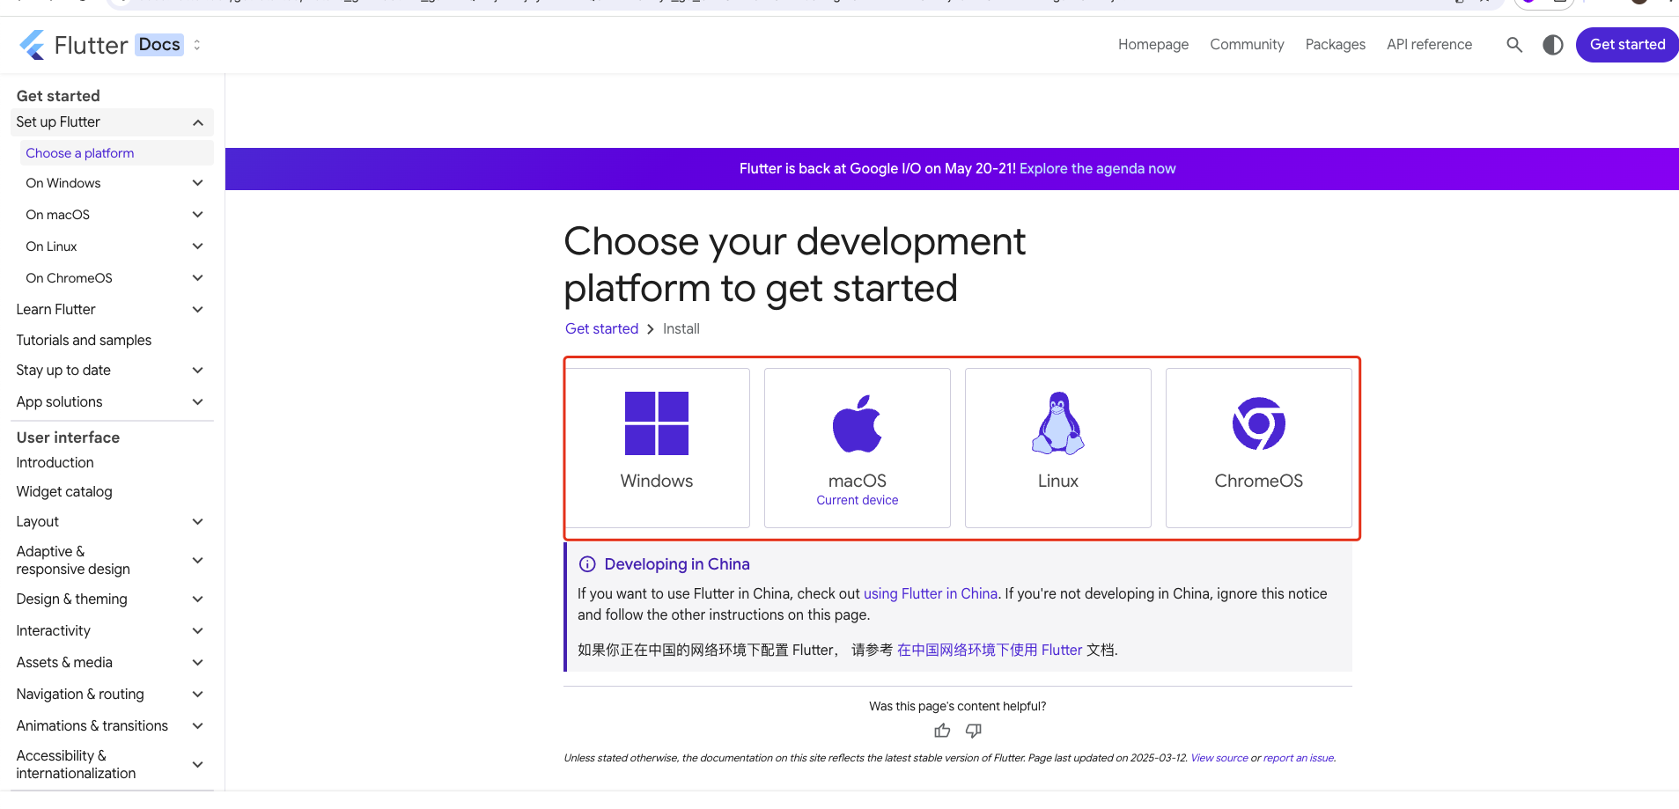This screenshot has width=1679, height=809.
Task: Open the Homepage nav item
Action: coord(1153,45)
